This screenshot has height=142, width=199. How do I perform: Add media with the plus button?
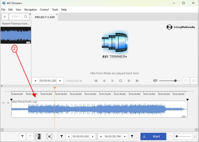[x=5, y=17]
